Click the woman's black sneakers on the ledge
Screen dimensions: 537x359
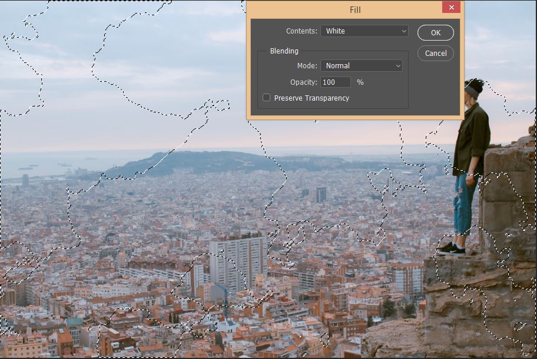452,249
